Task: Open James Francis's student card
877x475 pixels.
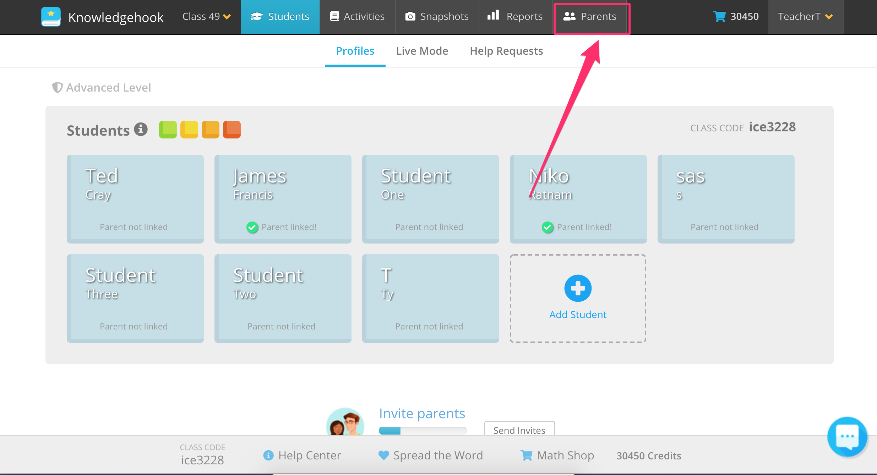Action: 283,199
